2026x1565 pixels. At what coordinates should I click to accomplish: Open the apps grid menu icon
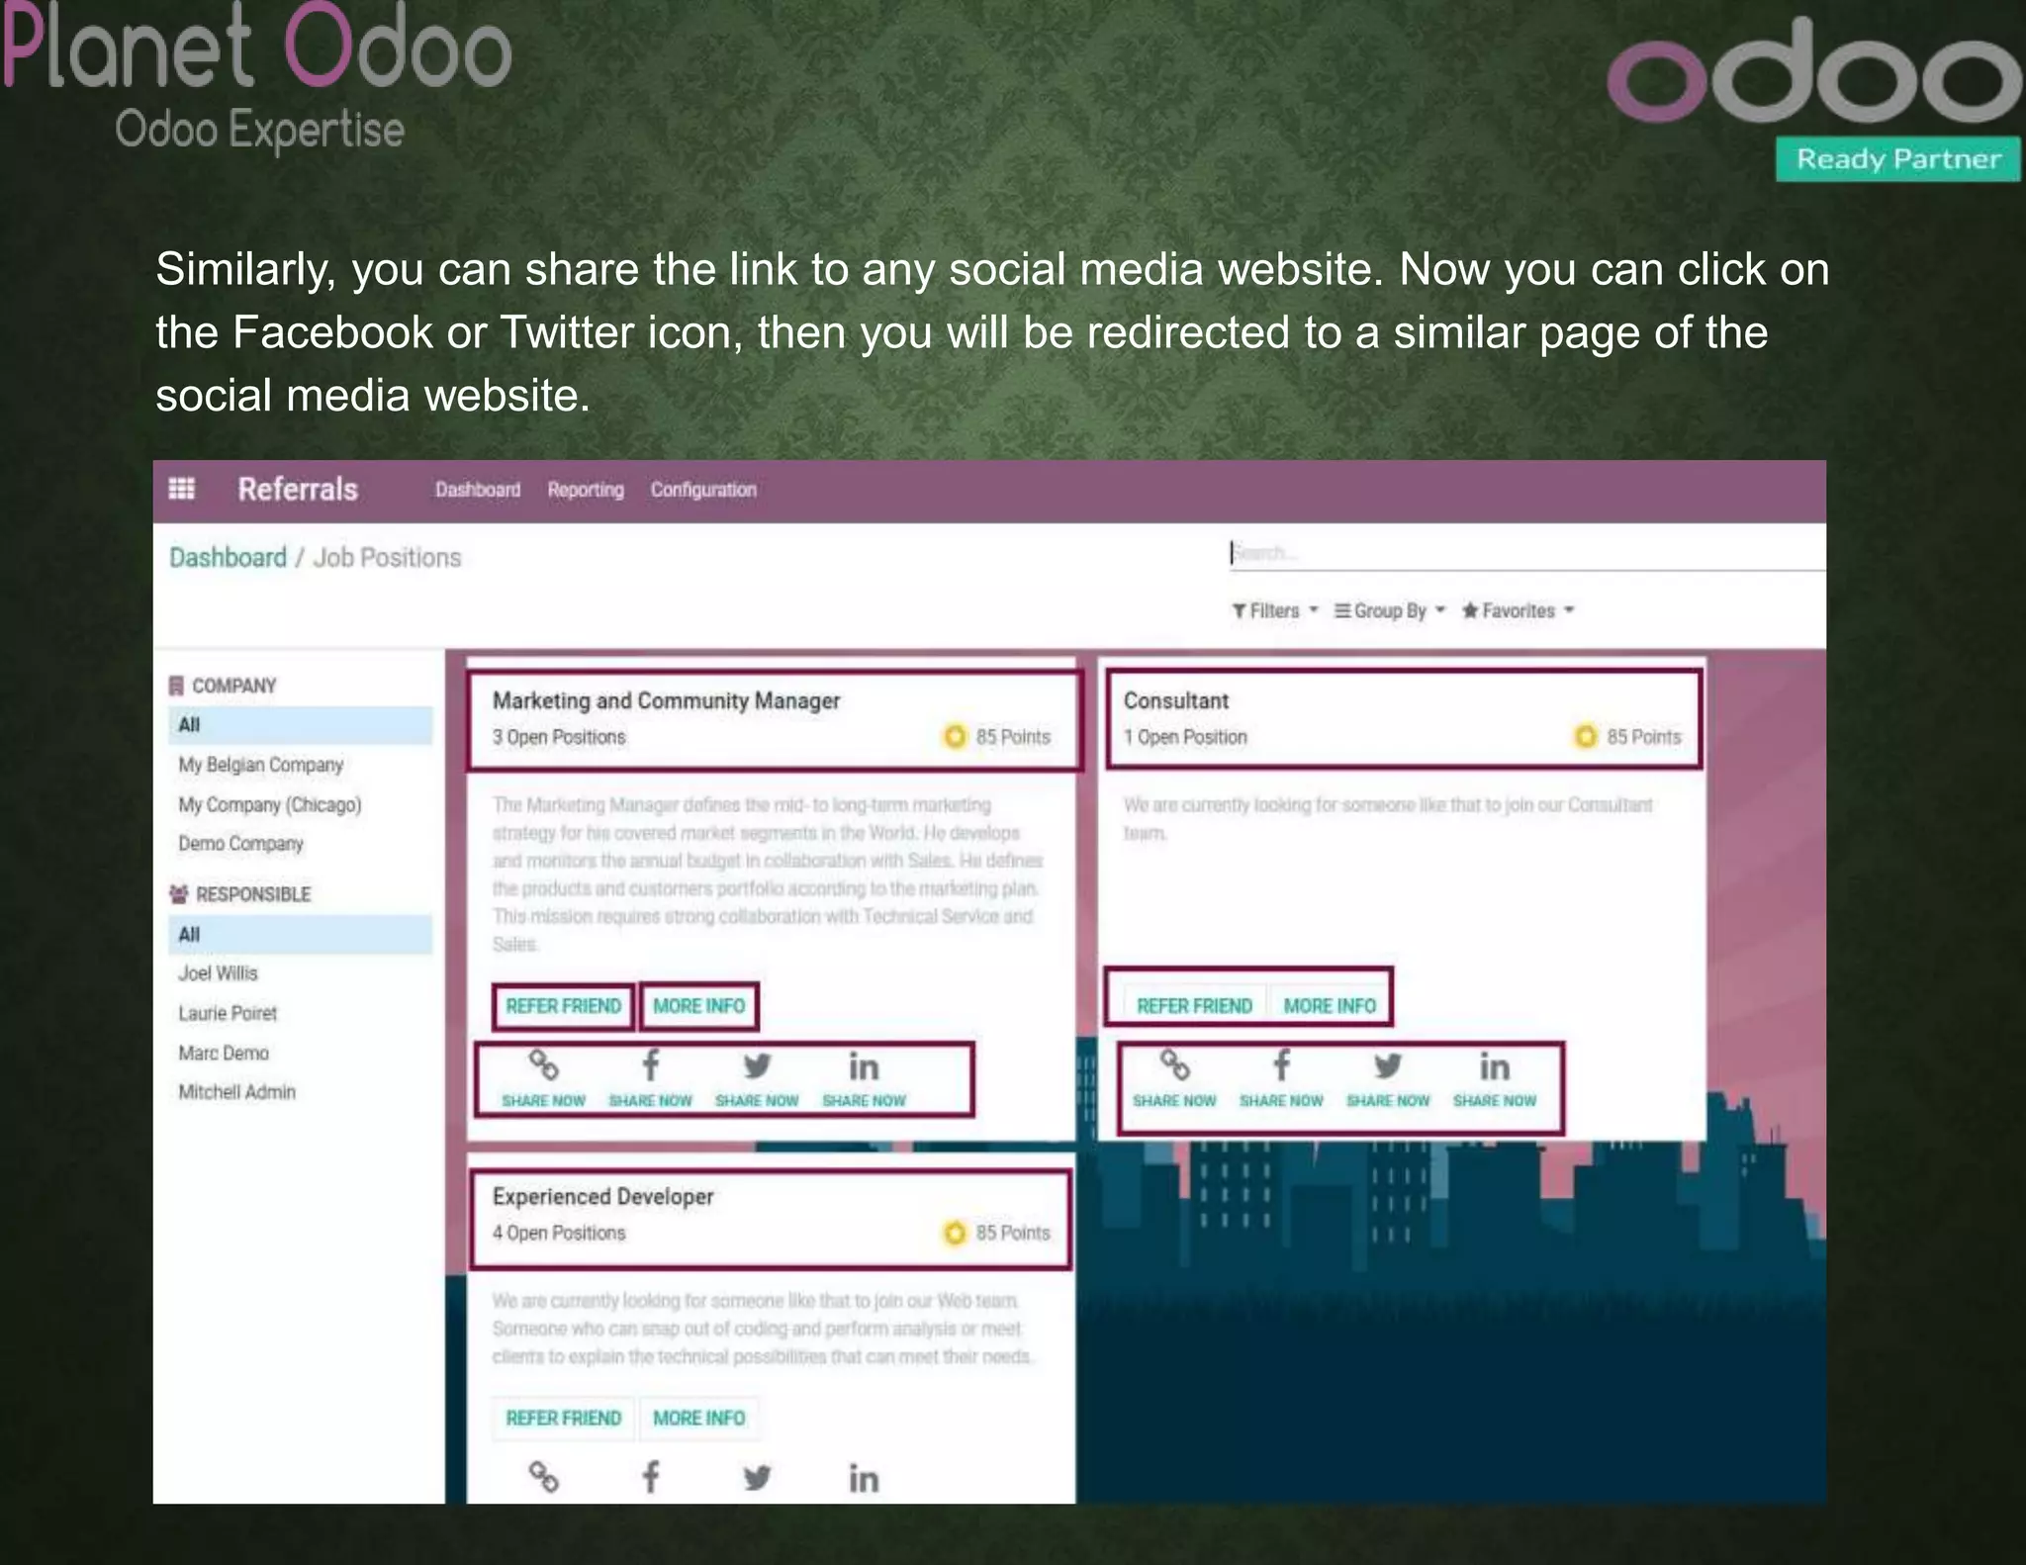(181, 489)
